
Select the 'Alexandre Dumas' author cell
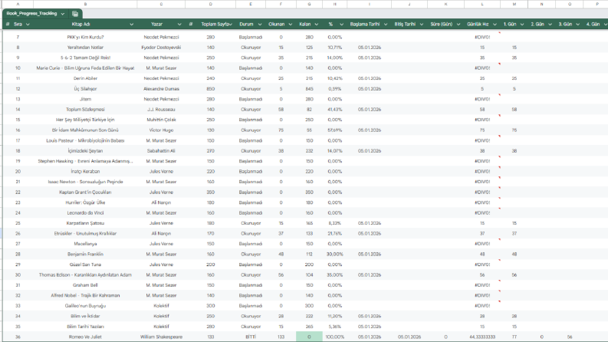click(161, 89)
